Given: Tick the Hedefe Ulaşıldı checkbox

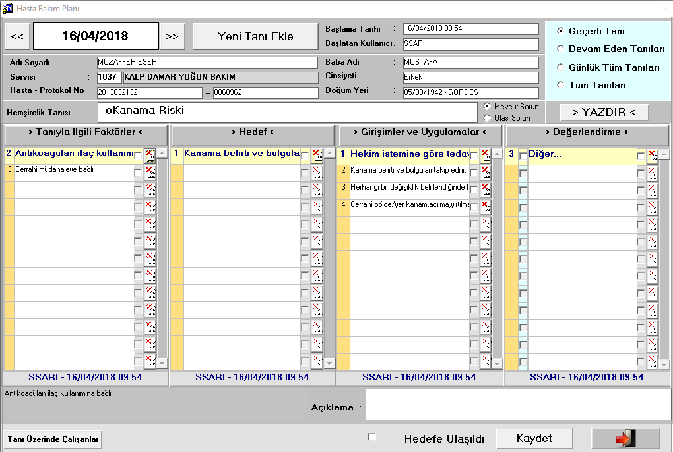Looking at the screenshot, I should [x=371, y=438].
